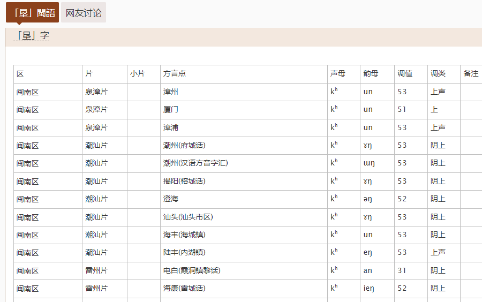Viewport: 482px width, 302px height.
Task: Click 闽南区 in the 海康 row
Action: [x=28, y=289]
